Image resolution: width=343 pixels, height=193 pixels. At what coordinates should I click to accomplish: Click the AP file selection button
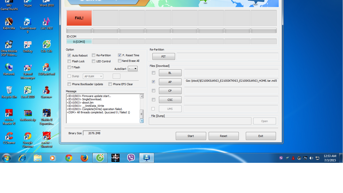(x=170, y=82)
